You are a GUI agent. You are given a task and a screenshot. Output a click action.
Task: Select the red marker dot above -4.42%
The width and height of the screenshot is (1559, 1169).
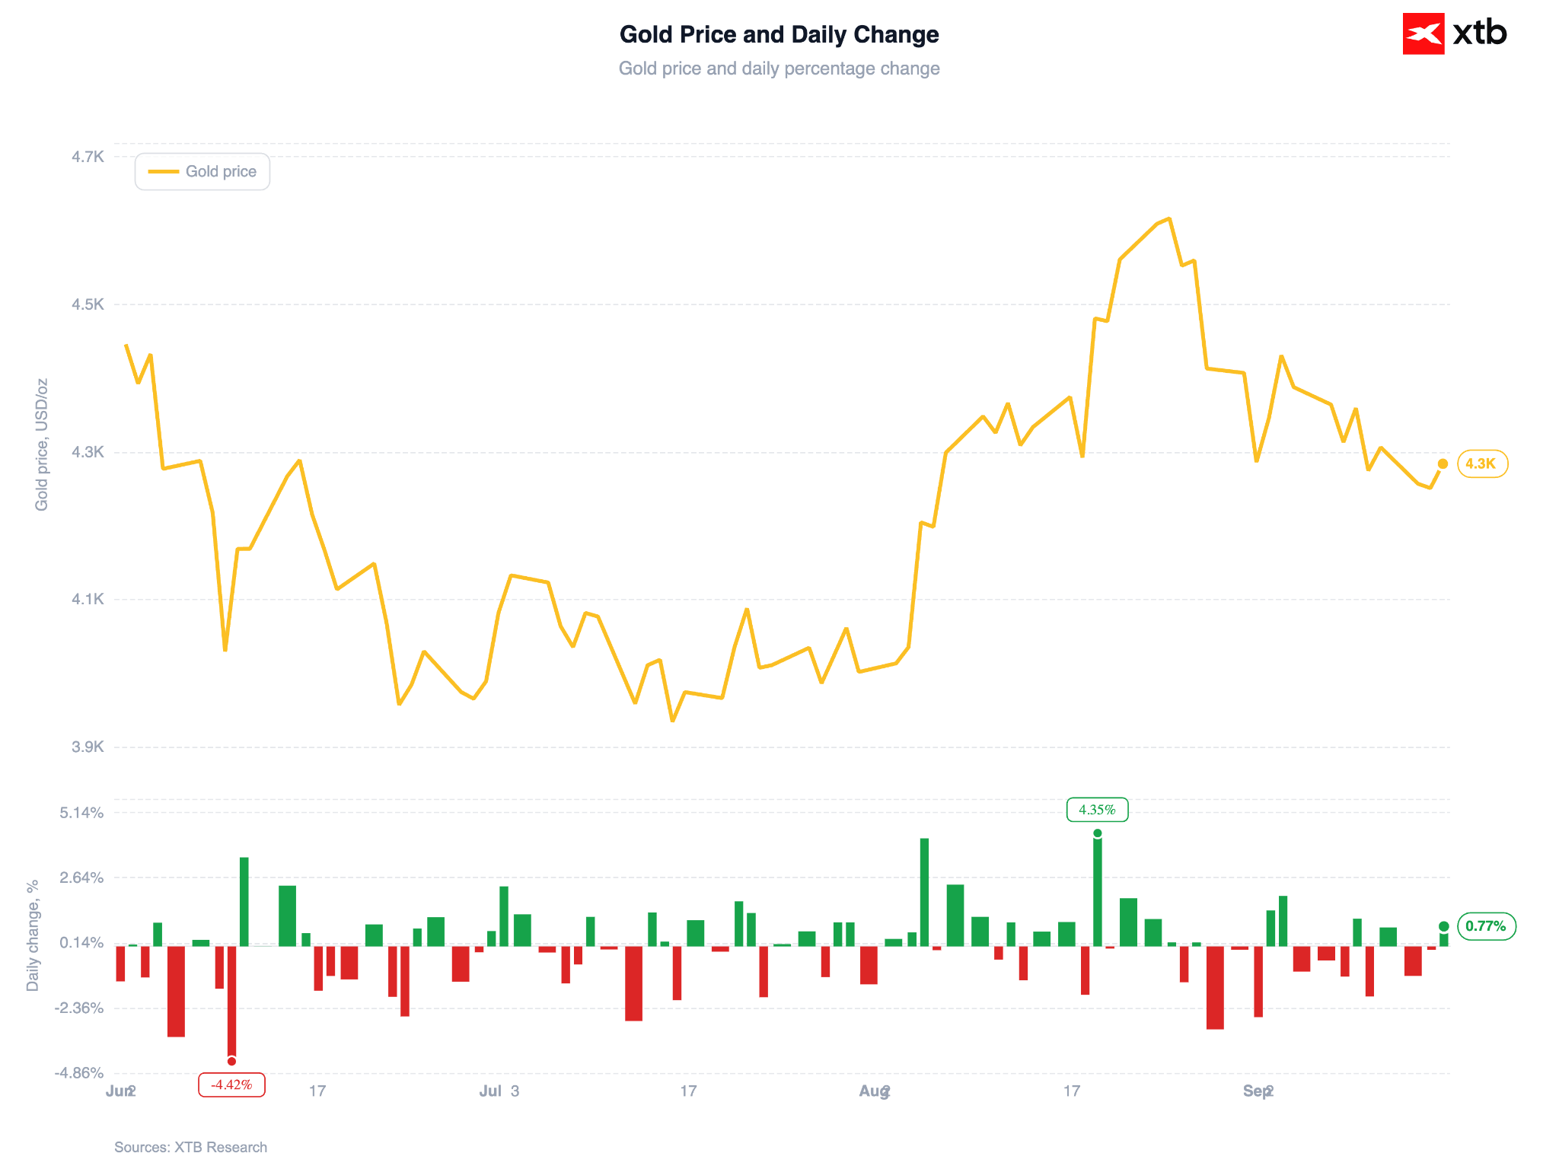pos(231,1061)
